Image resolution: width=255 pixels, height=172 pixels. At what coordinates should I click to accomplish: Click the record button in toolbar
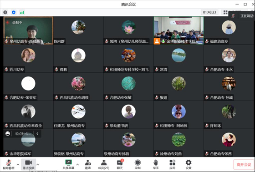click(x=138, y=164)
